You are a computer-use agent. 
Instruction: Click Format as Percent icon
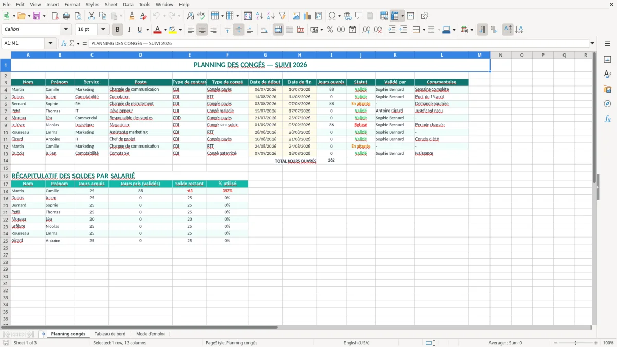[330, 30]
